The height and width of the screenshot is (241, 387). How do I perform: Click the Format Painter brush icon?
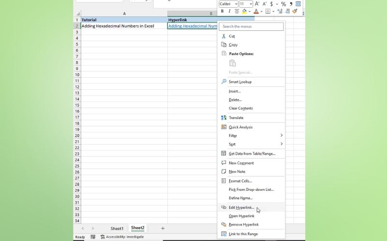295,11
